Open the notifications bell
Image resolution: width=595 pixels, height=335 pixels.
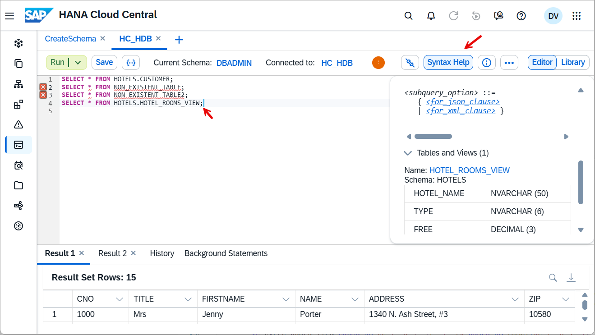click(431, 16)
